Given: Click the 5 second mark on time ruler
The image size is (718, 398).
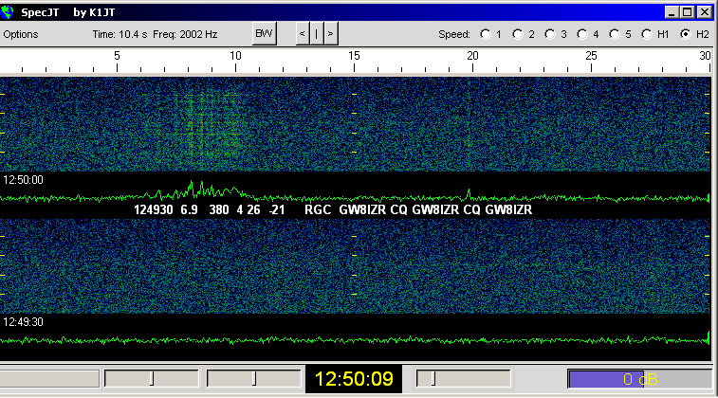Looking at the screenshot, I should pos(117,56).
